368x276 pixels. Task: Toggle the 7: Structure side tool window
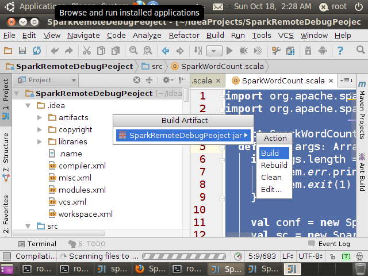pyautogui.click(x=6, y=157)
